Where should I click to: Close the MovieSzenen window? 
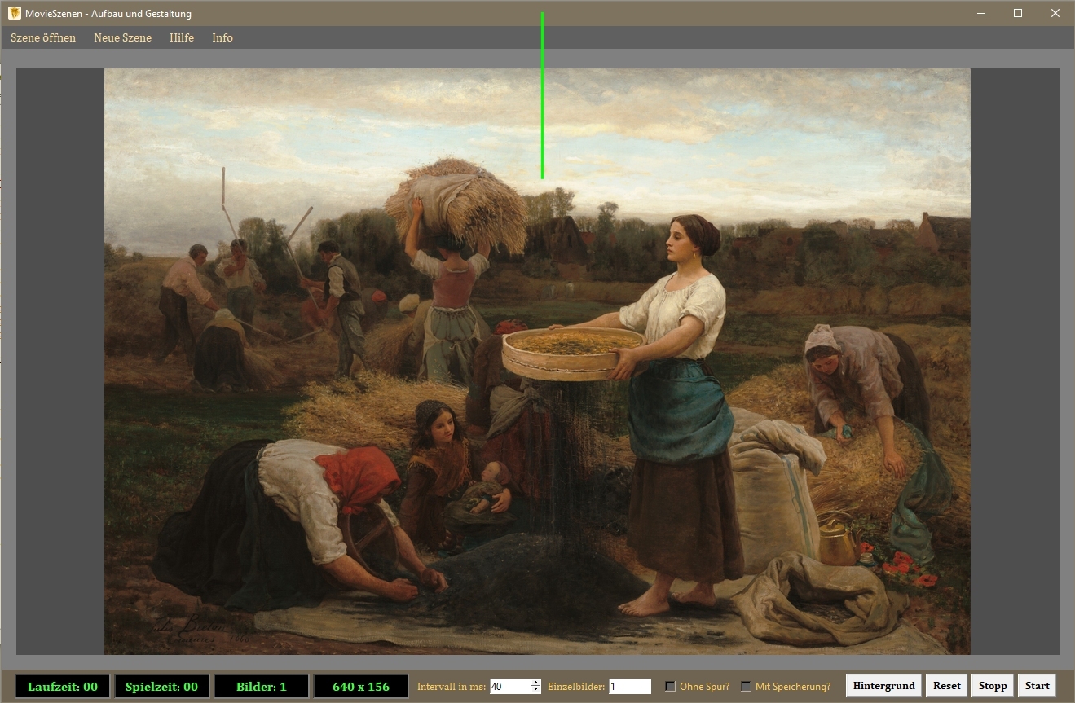[x=1055, y=13]
